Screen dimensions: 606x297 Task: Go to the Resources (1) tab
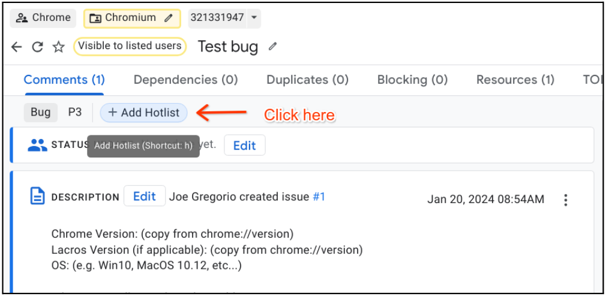(x=515, y=80)
